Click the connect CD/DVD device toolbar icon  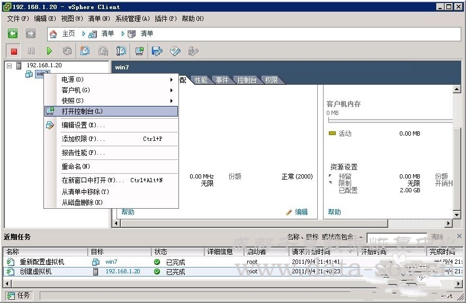point(175,51)
